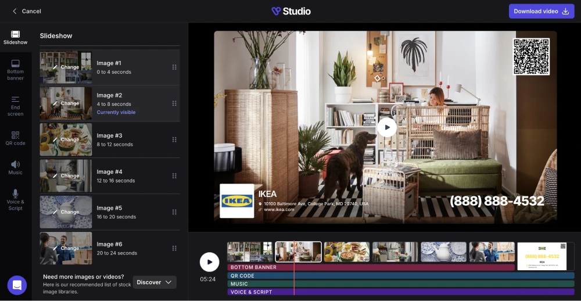Screen dimensions: 581x301
Task: Open the Slideshow panel in sidebar
Action: point(16,37)
